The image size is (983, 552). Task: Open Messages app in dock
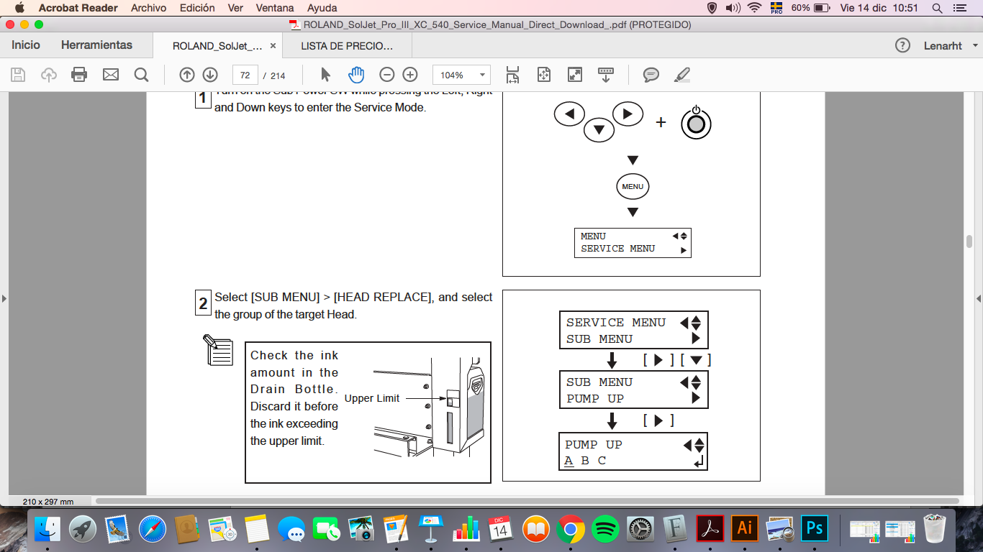[291, 530]
